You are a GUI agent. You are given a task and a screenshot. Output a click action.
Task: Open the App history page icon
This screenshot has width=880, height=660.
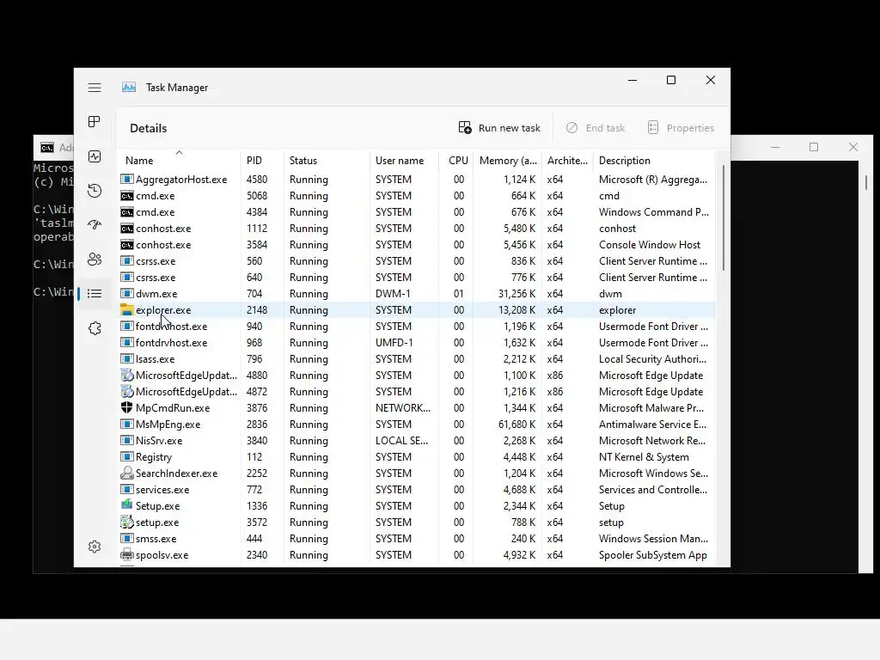(95, 191)
